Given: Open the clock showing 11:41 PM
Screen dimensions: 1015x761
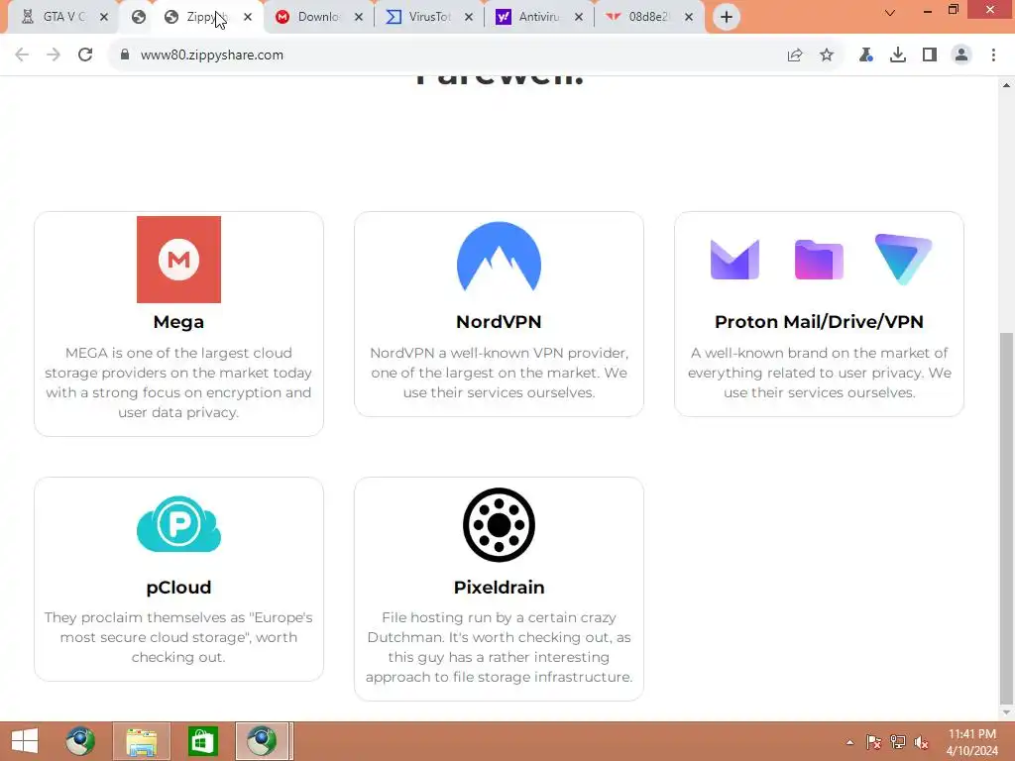Looking at the screenshot, I should point(972,742).
